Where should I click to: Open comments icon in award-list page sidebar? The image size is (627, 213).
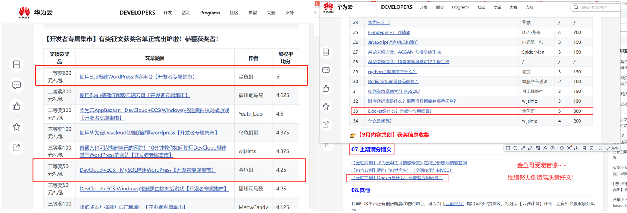[17, 85]
